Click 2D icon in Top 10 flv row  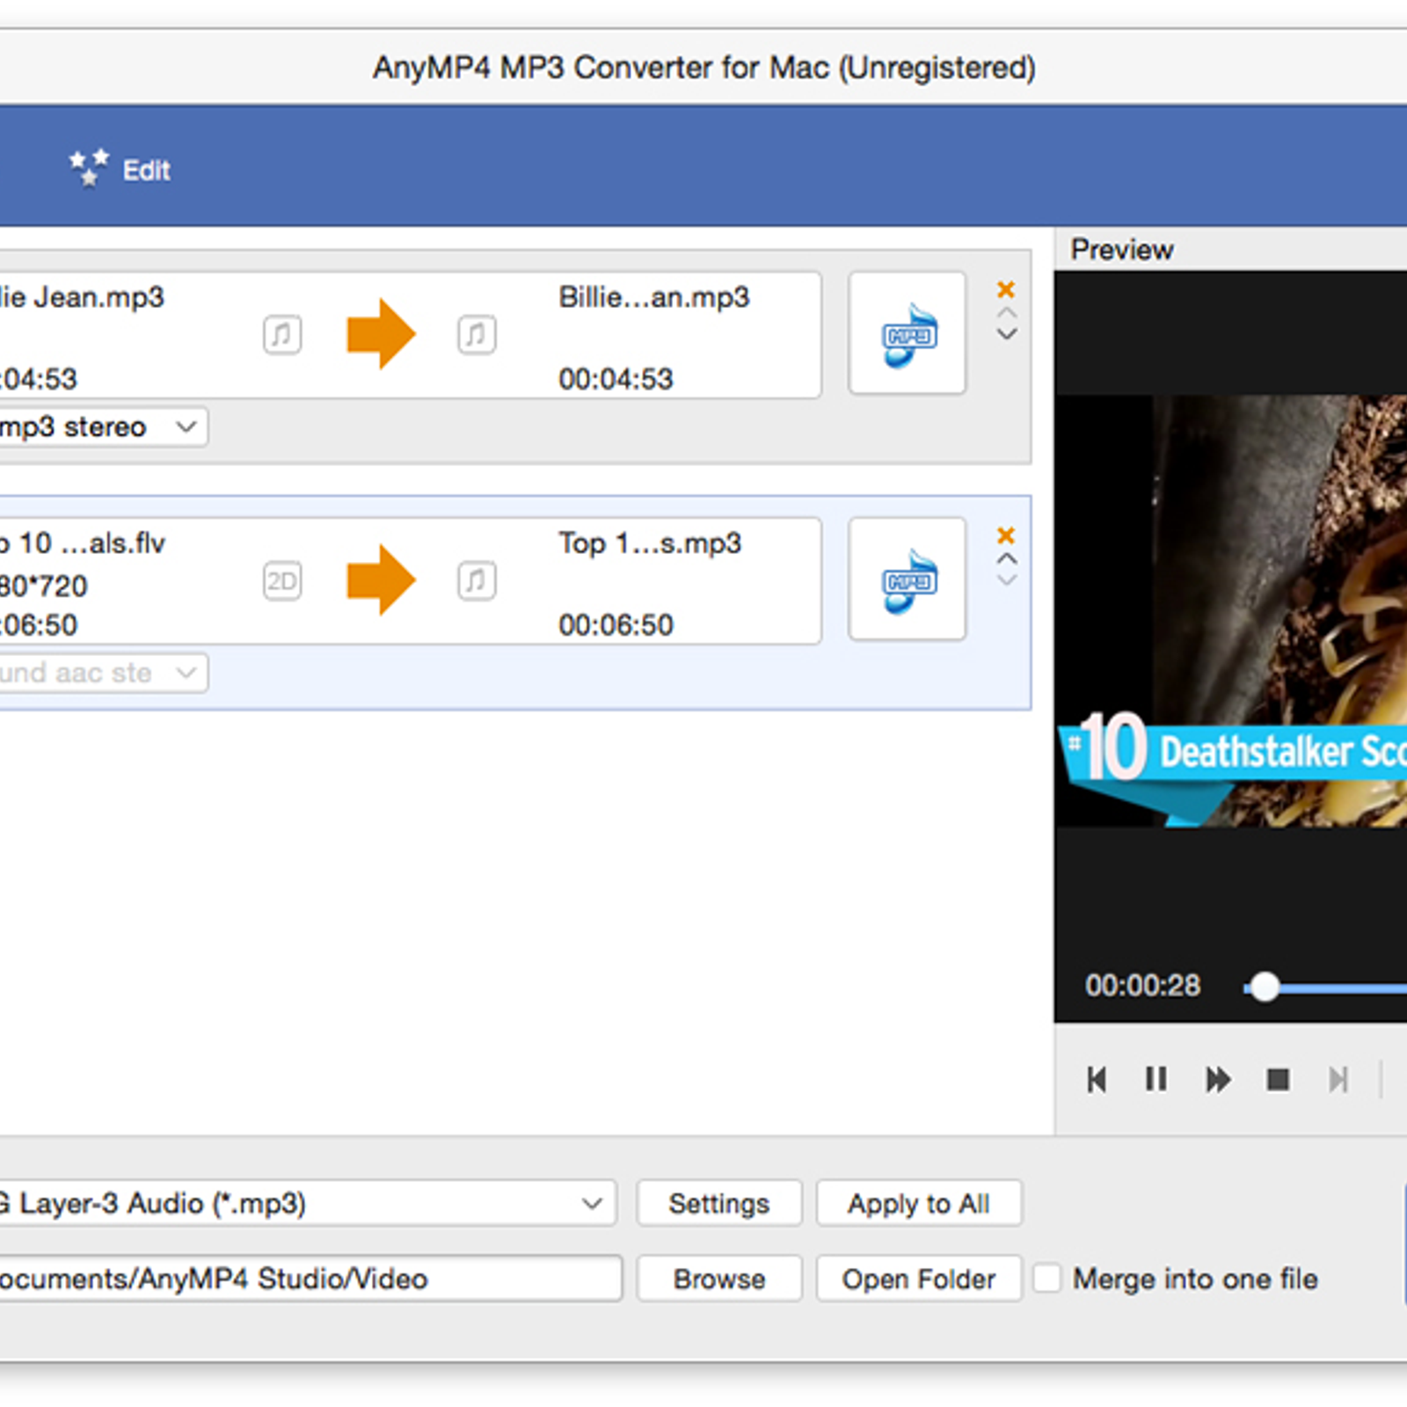pos(282,580)
